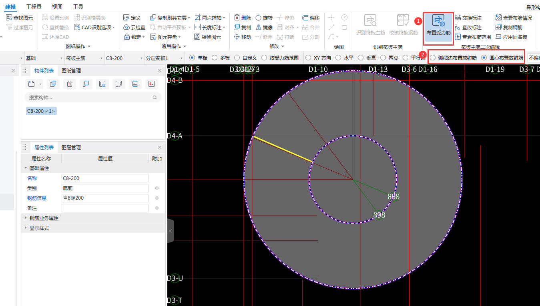The height and width of the screenshot is (306, 540).
Task: Switch to the 视图 ribbon tab
Action: pyautogui.click(x=57, y=7)
